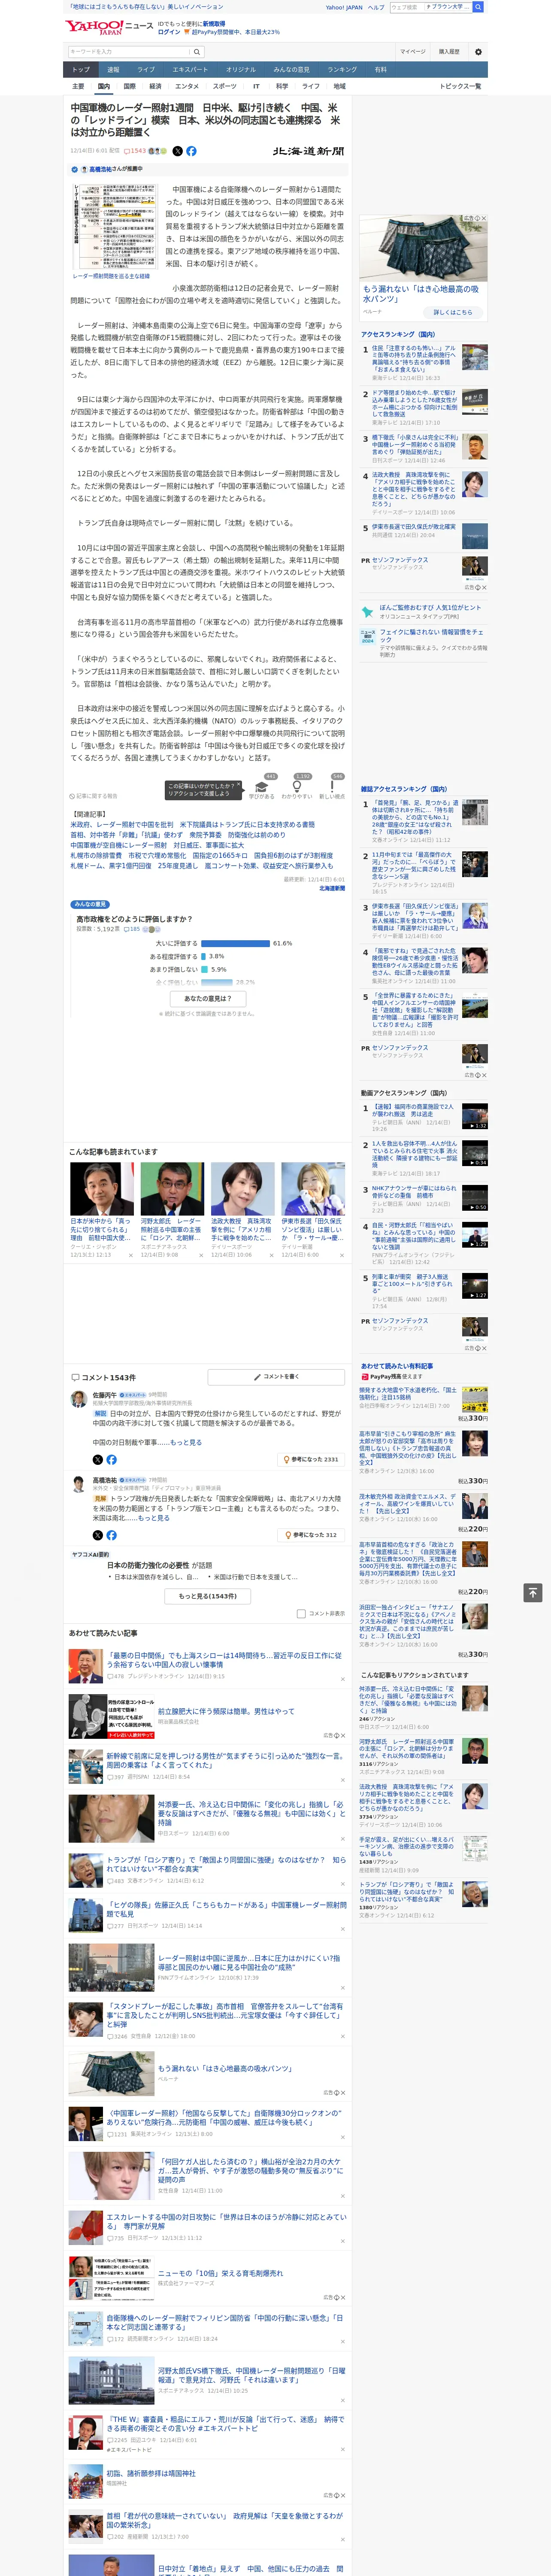The image size is (551, 2576).
Task: Share 佐藤丙午's comment on X
Action: [x=98, y=1460]
